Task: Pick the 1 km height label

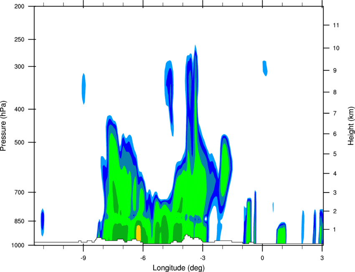Action: click(x=335, y=230)
